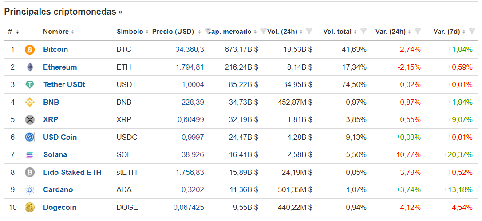This screenshot has width=482, height=221.
Task: Click the Ethereum diamond logo icon
Action: [30, 67]
